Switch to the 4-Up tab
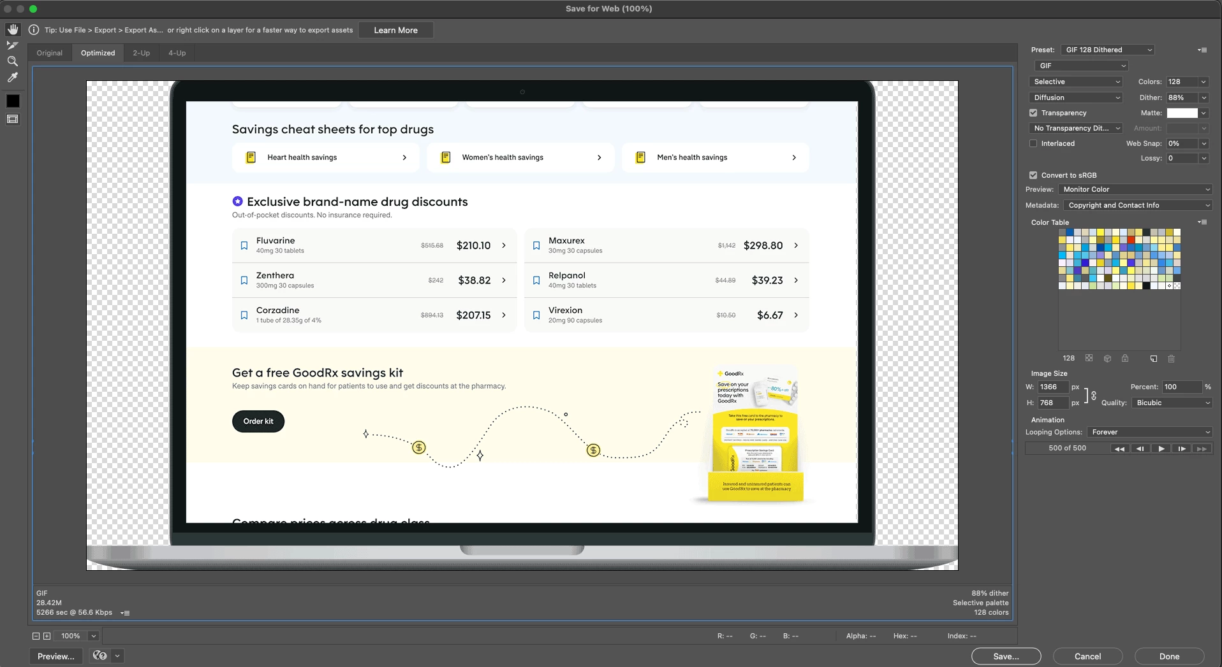Screen dimensions: 1222x667 coord(177,53)
